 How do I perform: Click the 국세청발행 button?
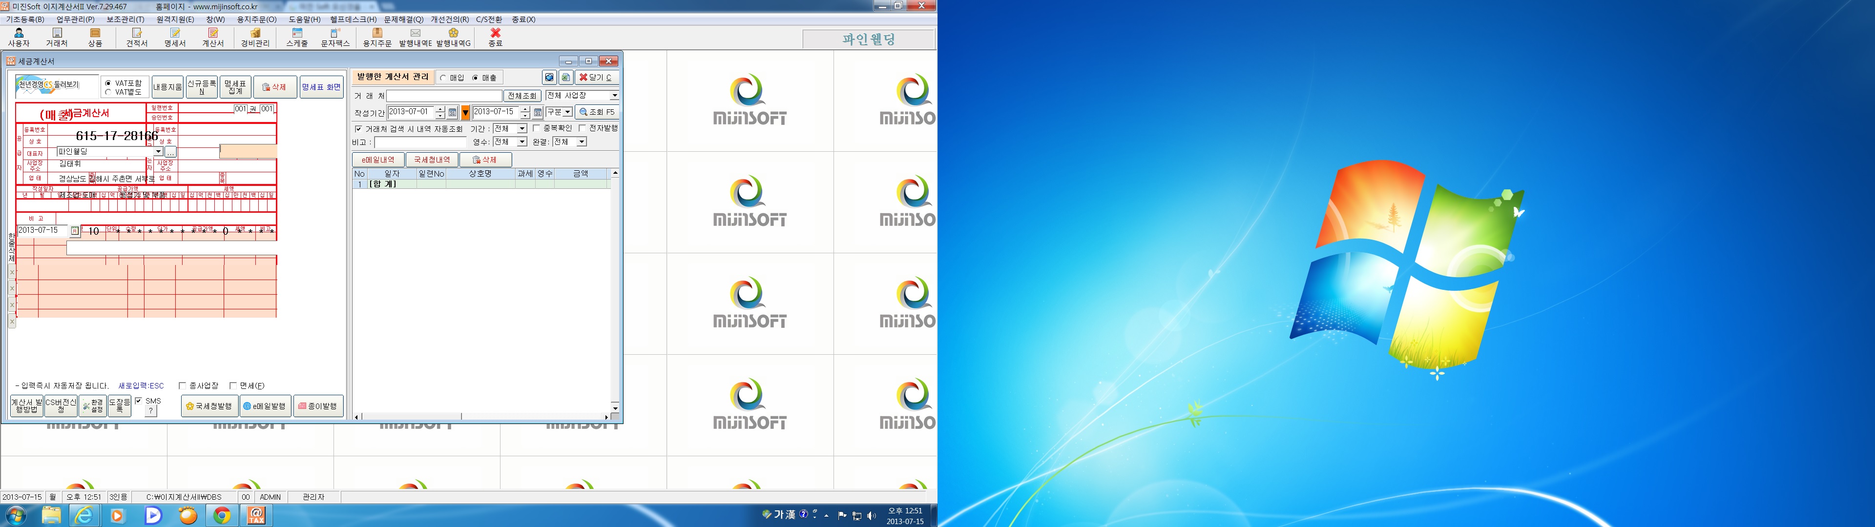tap(209, 406)
